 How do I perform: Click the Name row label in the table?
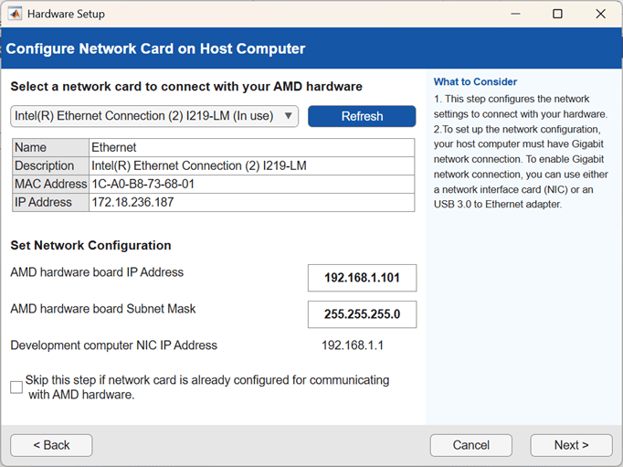tap(30, 147)
